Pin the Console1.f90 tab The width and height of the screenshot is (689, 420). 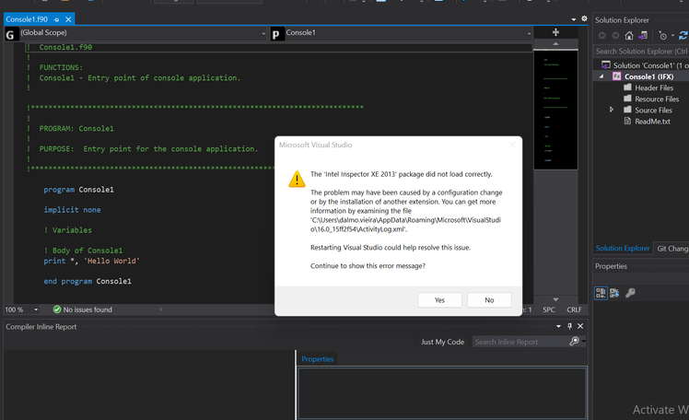[57, 19]
